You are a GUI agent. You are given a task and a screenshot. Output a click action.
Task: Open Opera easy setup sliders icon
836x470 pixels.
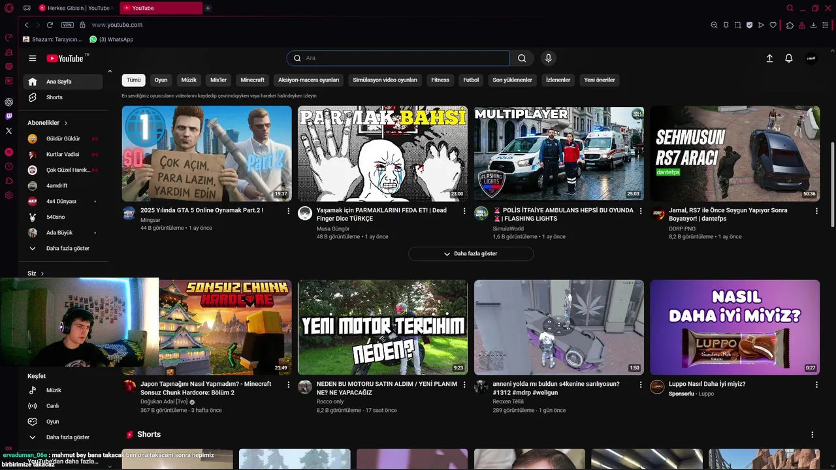point(826,25)
